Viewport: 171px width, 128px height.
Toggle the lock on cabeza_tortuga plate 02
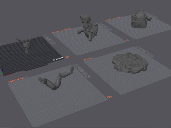[x=108, y=28]
